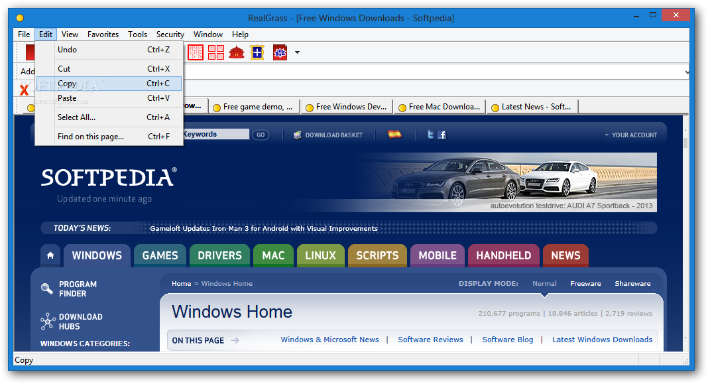Click the partially visible red toolbar button beside the Edit menu
Screen dimensions: 708x384
point(30,52)
